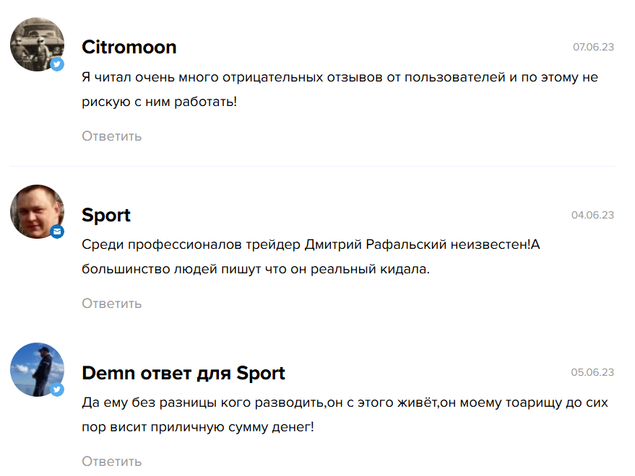Click the email badge on Sport's avatar

tap(57, 232)
